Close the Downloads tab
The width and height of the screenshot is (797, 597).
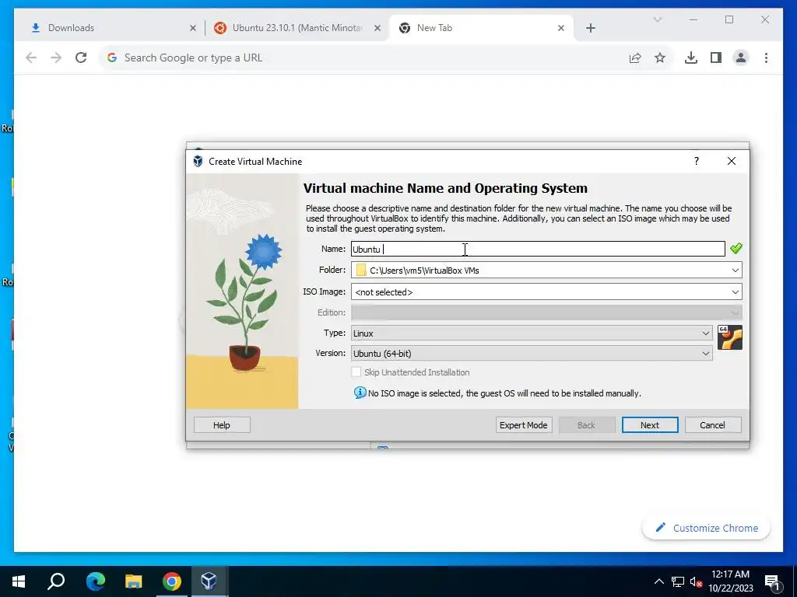193,28
